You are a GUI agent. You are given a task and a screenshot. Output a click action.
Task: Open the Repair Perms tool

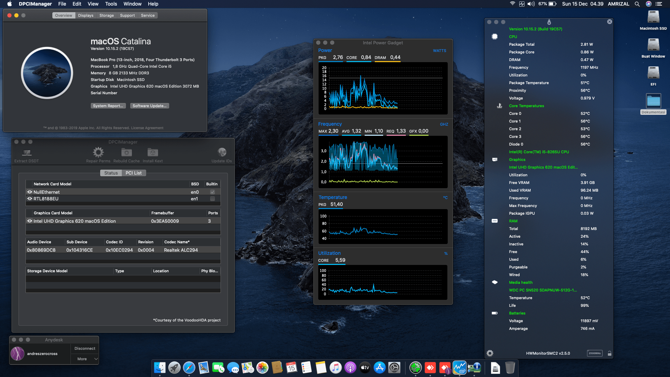click(x=98, y=154)
